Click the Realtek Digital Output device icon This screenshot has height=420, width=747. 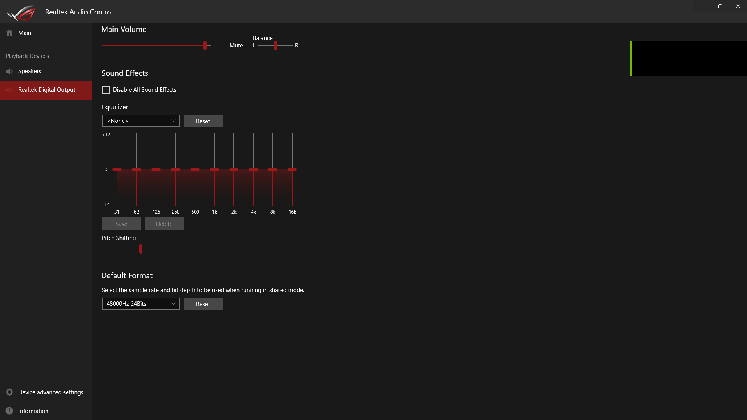9,90
